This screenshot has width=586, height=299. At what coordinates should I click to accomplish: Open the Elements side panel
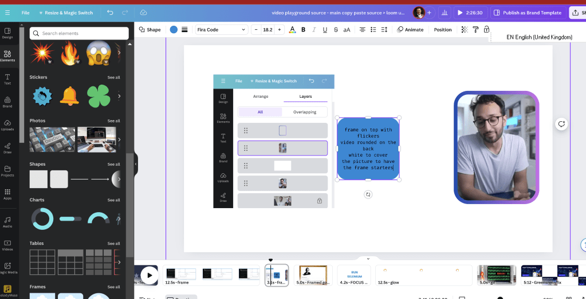[7, 56]
